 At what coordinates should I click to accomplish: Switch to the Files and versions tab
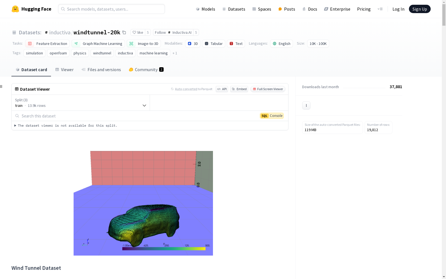[101, 69]
